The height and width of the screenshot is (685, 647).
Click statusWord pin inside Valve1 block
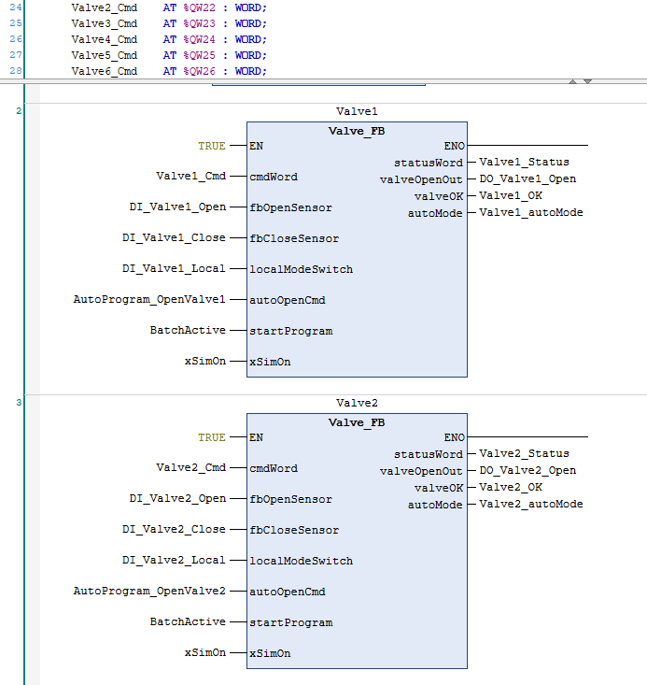pos(429,163)
